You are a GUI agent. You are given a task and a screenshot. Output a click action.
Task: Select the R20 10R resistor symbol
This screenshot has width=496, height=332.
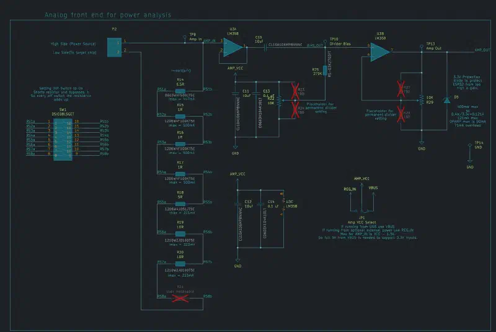pyautogui.click(x=180, y=264)
